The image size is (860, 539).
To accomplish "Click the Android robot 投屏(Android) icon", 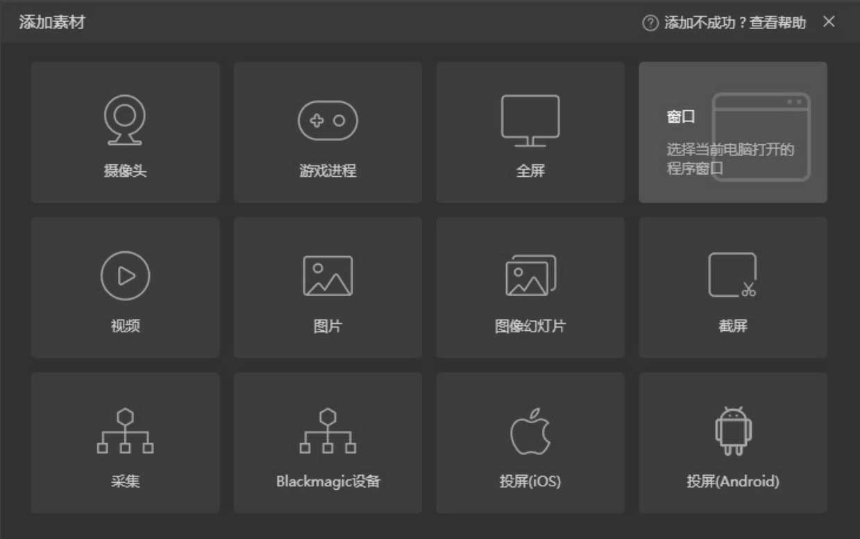I will (733, 431).
